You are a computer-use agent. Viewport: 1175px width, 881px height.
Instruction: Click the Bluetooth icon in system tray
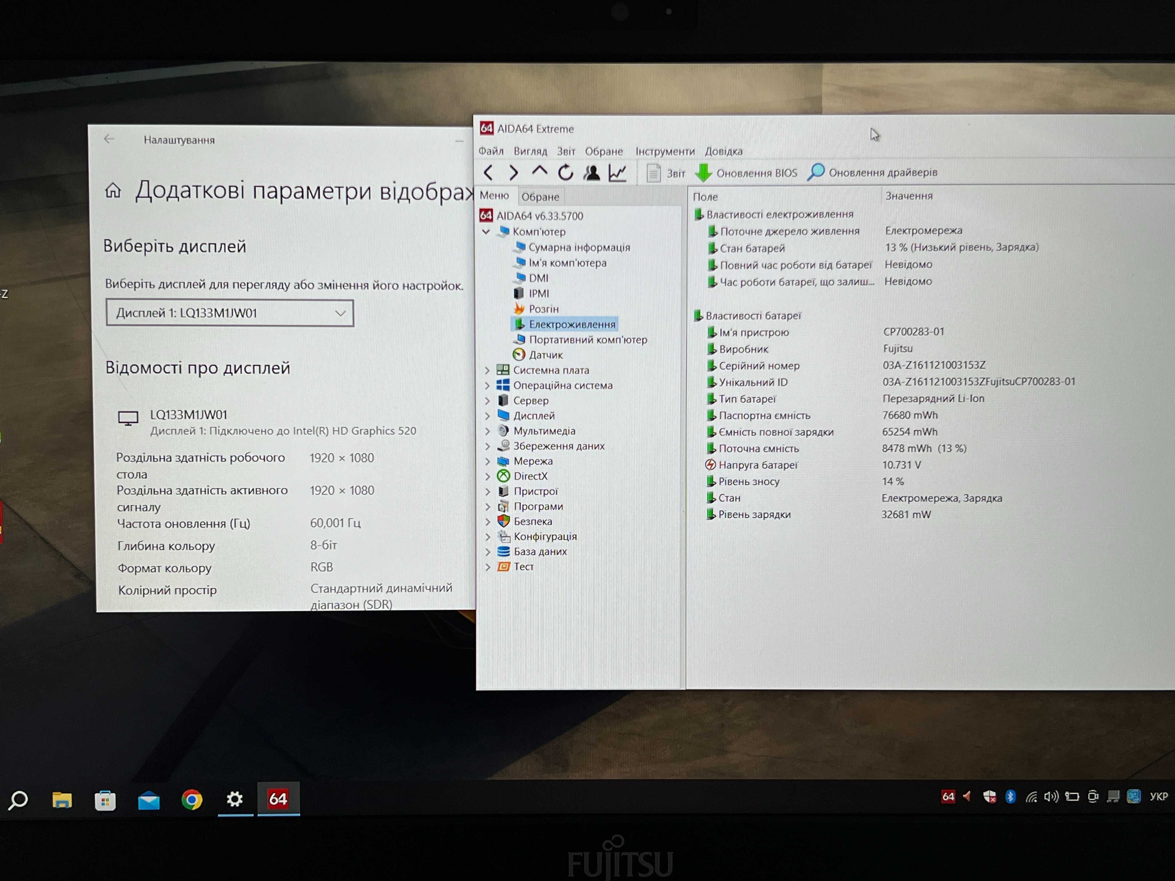point(1010,796)
